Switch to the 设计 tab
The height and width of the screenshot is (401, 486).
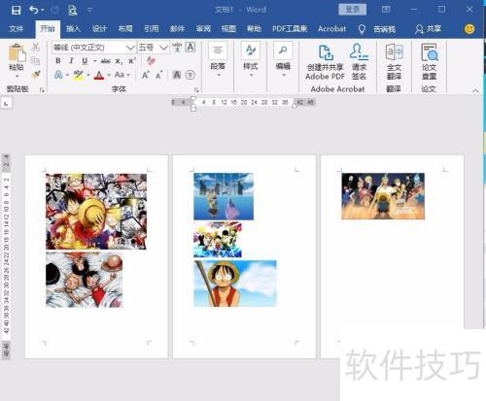click(x=99, y=29)
